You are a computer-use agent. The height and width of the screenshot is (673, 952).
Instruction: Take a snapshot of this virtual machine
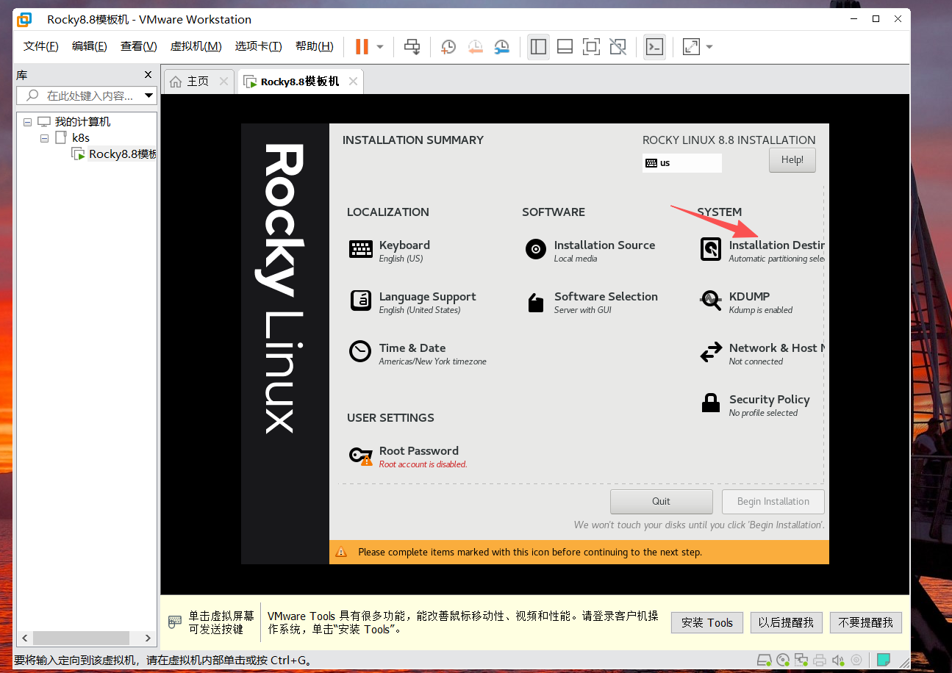(448, 47)
